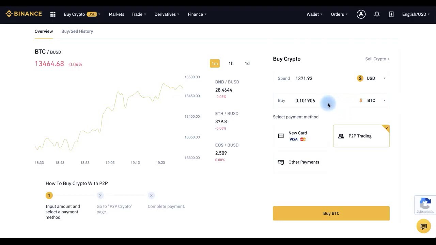This screenshot has height=245, width=436.
Task: Click the Other Payments icon
Action: 281,162
